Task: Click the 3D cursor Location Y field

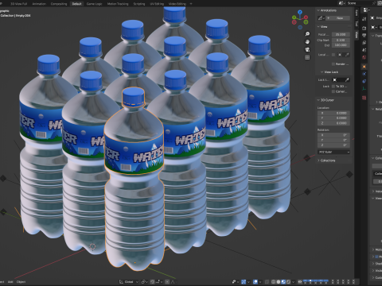Action: coord(333,118)
